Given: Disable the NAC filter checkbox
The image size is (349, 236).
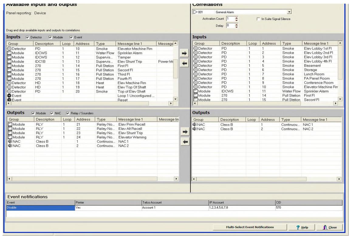Looking at the screenshot, I should tap(52, 113).
